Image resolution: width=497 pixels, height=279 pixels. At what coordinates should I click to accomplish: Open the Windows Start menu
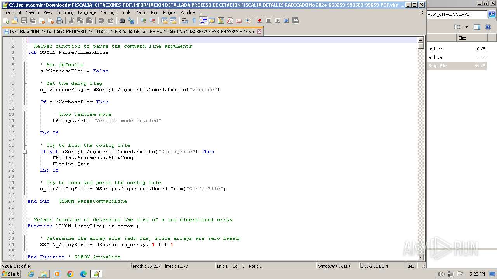[x=11, y=274]
